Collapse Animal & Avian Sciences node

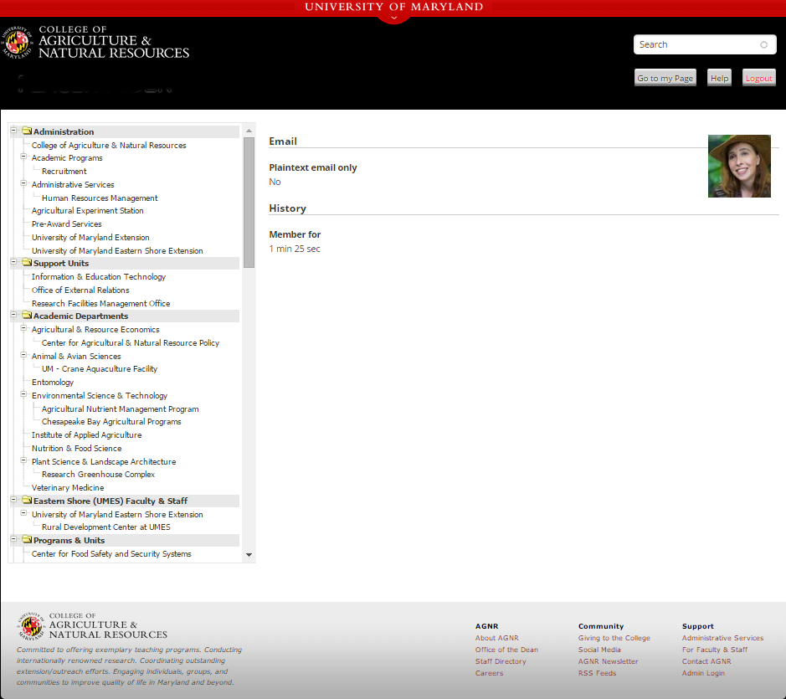(x=23, y=355)
